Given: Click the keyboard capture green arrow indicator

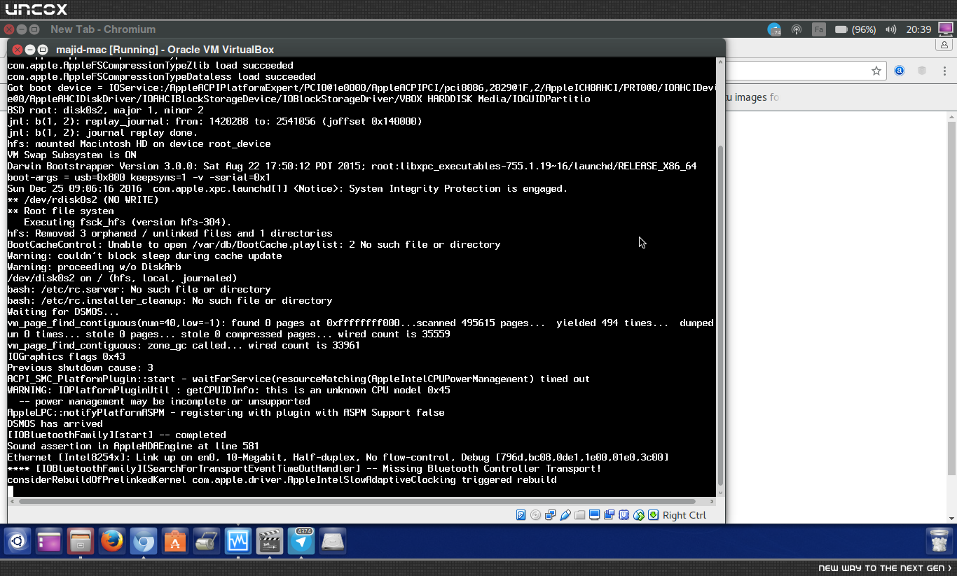Looking at the screenshot, I should click(654, 515).
